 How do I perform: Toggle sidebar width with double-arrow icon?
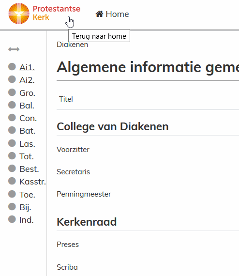pos(14,49)
